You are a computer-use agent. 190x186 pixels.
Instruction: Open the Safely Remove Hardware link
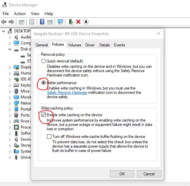pos(67,92)
